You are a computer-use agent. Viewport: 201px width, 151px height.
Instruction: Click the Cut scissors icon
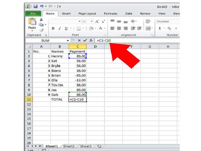(41, 20)
